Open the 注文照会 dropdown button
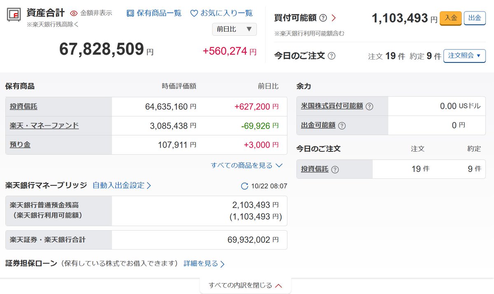Image resolution: width=494 pixels, height=294 pixels. (464, 56)
